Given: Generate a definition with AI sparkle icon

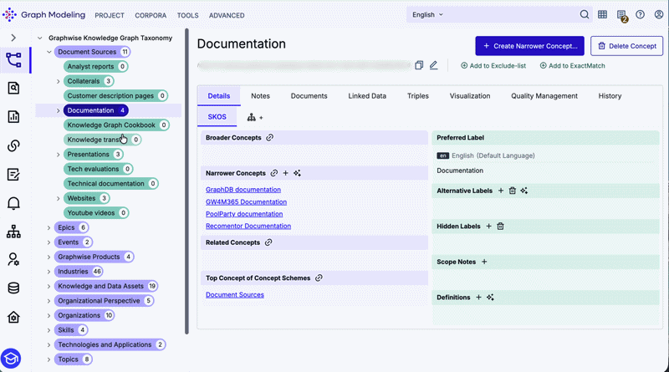Looking at the screenshot, I should pyautogui.click(x=490, y=297).
